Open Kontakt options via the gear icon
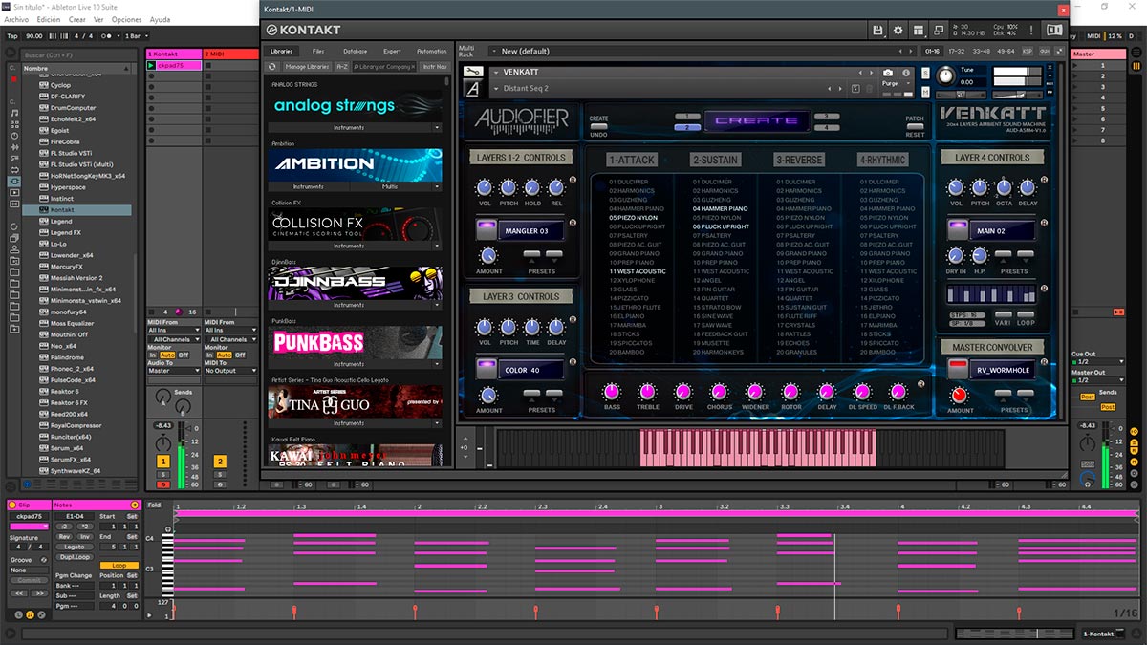This screenshot has width=1147, height=645. [898, 31]
